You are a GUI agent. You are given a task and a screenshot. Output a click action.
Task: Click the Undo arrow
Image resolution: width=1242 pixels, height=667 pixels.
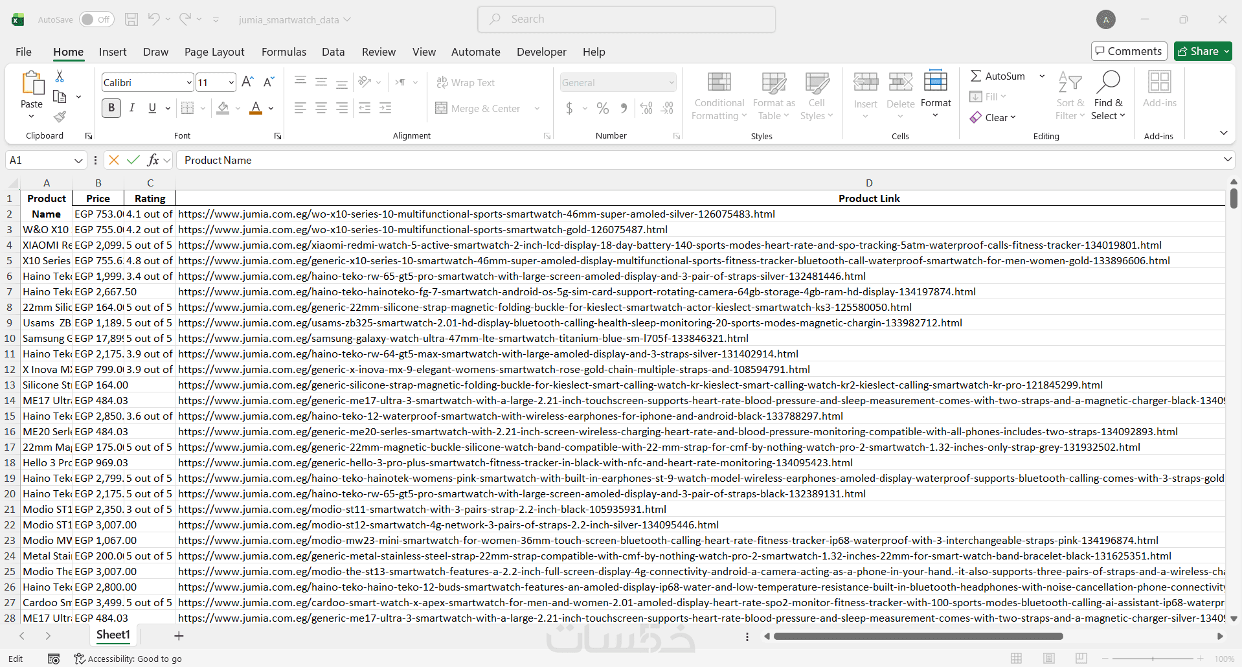click(x=153, y=19)
